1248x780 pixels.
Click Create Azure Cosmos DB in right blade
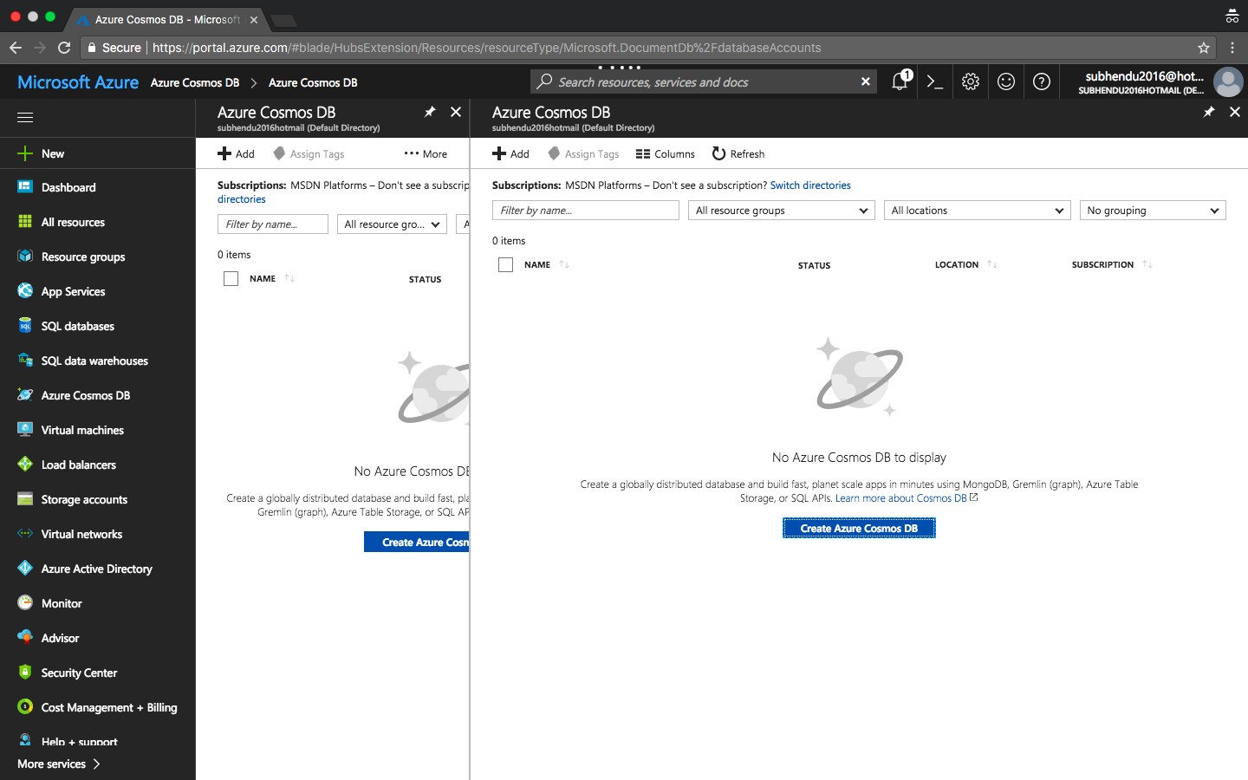859,528
